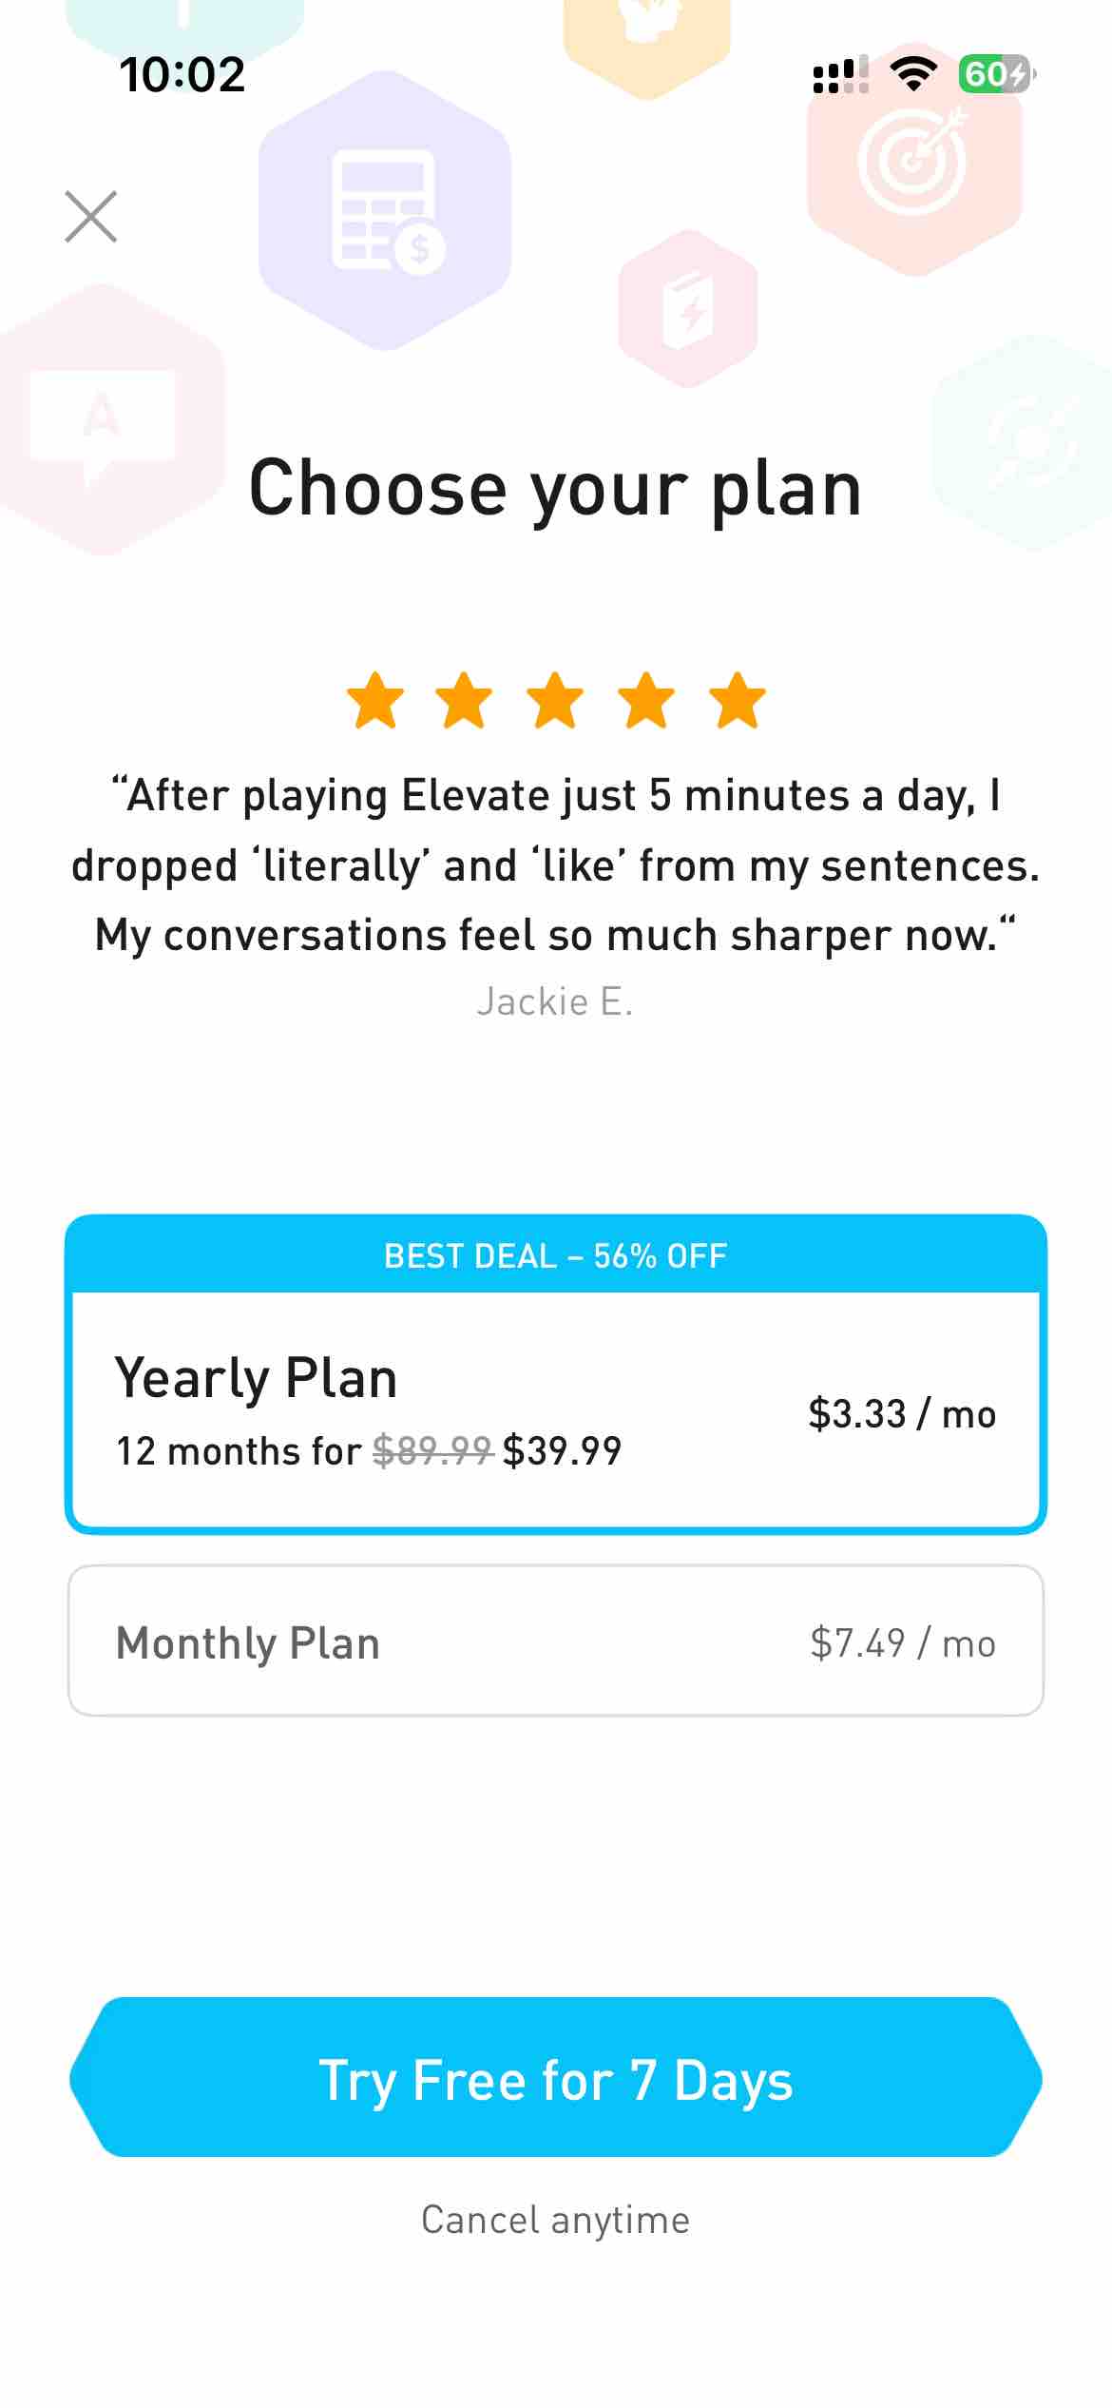Tap the Cancel anytime text
This screenshot has height=2408, width=1112.
pos(556,2220)
